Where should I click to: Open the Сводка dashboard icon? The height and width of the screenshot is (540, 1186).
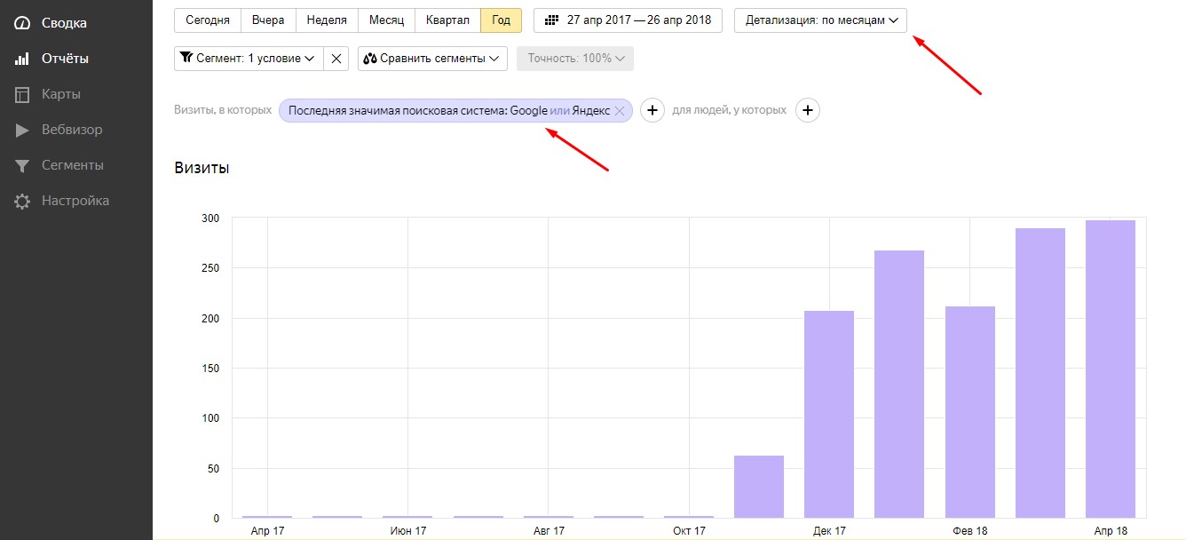pos(22,23)
